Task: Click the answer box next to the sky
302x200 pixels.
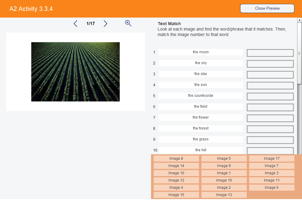Action: click(x=270, y=64)
